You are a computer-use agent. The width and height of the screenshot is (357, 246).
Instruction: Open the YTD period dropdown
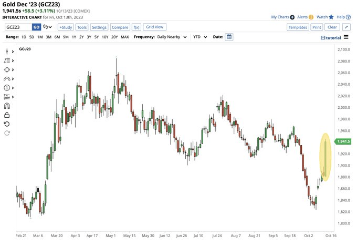click(x=198, y=37)
